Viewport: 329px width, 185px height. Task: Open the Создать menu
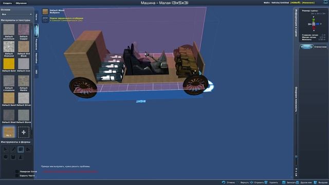tap(7, 3)
